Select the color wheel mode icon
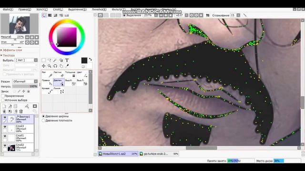The image size is (305, 171). (x=44, y=15)
